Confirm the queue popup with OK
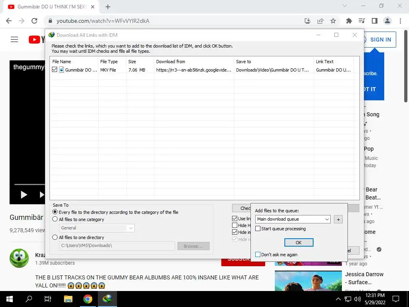409x307 pixels. 299,243
